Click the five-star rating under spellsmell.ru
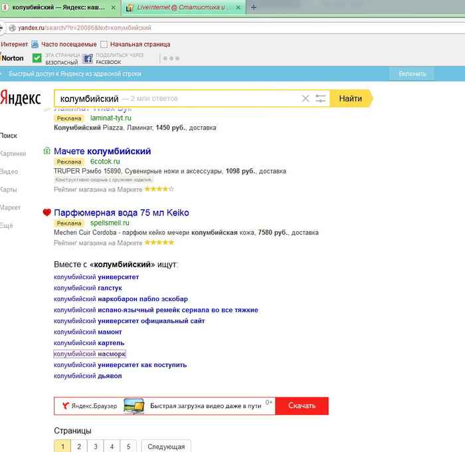This screenshot has width=465, height=452. [159, 243]
